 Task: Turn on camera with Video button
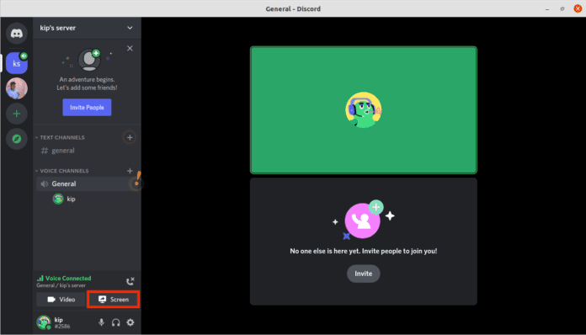point(61,300)
